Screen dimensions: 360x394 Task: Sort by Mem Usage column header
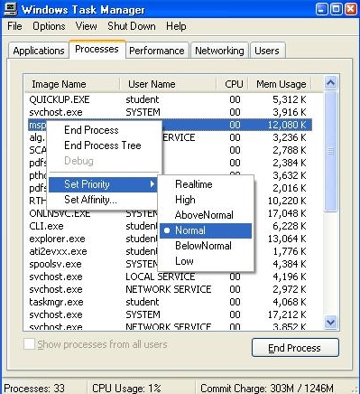click(x=280, y=84)
